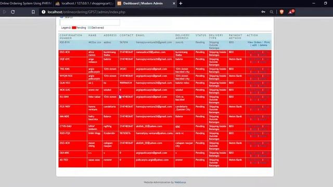Click the red Pending legend swatch
Screen dimensions: 333x187
click(74, 28)
